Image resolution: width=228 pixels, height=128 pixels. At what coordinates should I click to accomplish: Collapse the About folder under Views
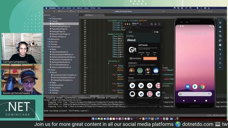[49, 73]
